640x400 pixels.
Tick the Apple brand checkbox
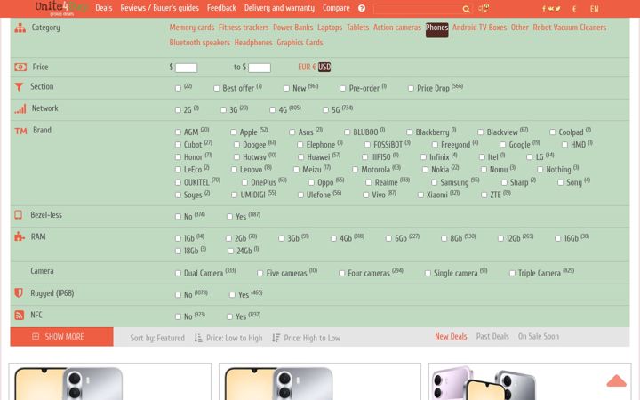tap(233, 132)
